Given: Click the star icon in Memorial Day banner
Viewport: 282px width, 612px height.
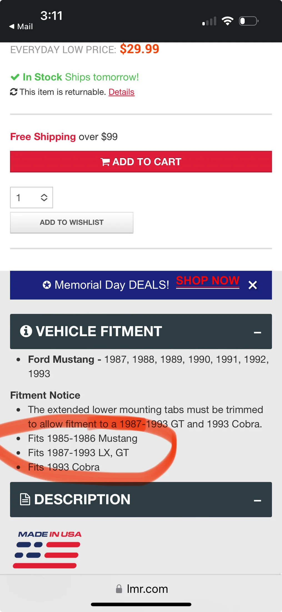Looking at the screenshot, I should pos(47,285).
